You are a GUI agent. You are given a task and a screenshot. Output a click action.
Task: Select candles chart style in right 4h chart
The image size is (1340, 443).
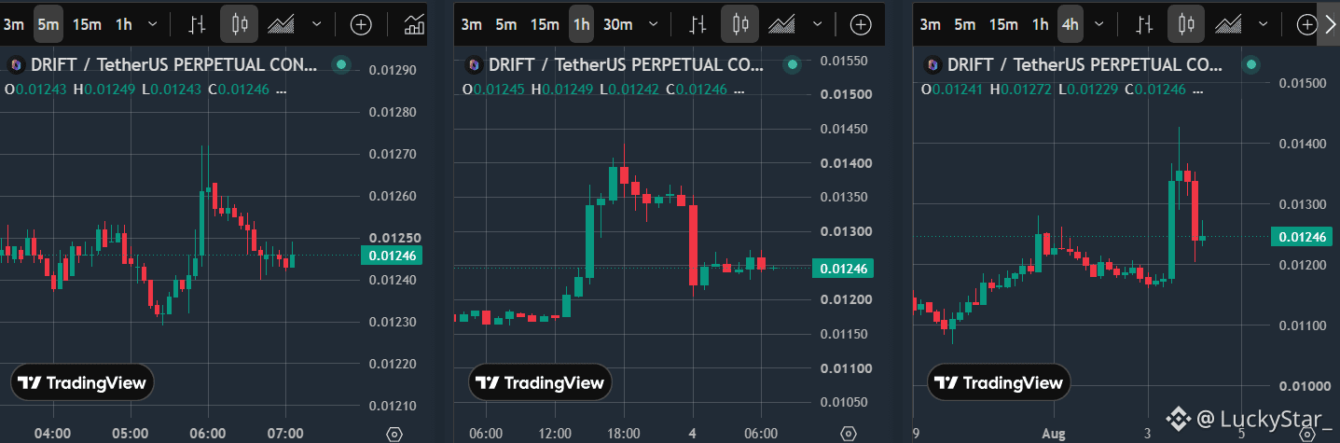[x=1186, y=24]
